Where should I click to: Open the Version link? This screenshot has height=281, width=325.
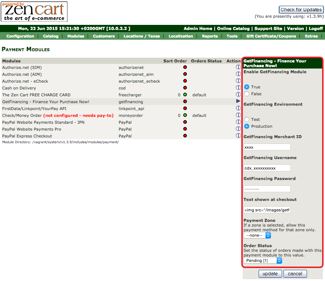[x=295, y=28]
